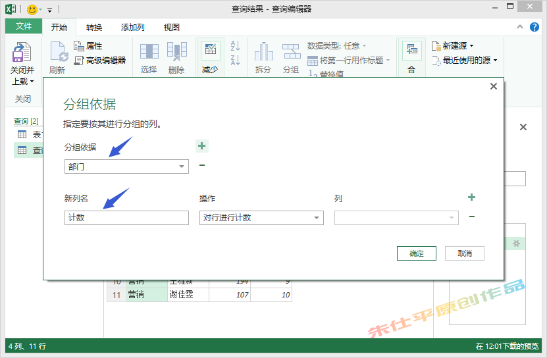Sort descending with the Z-A icon
This screenshot has width=547, height=358.
pyautogui.click(x=235, y=61)
